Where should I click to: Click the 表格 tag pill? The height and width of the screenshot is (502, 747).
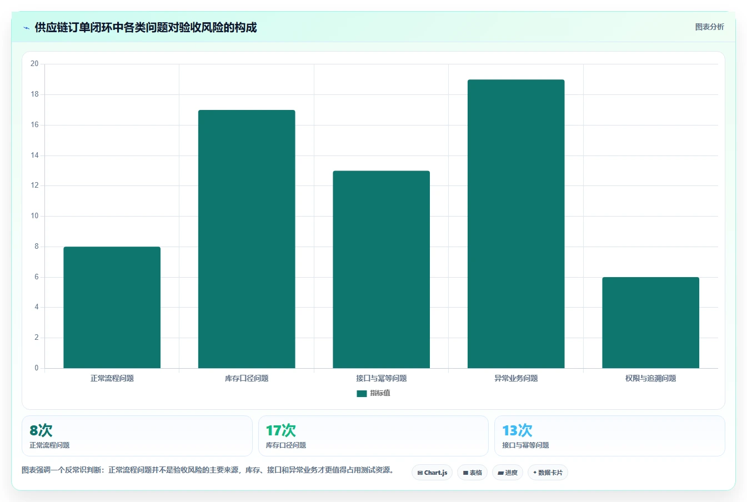(x=472, y=473)
